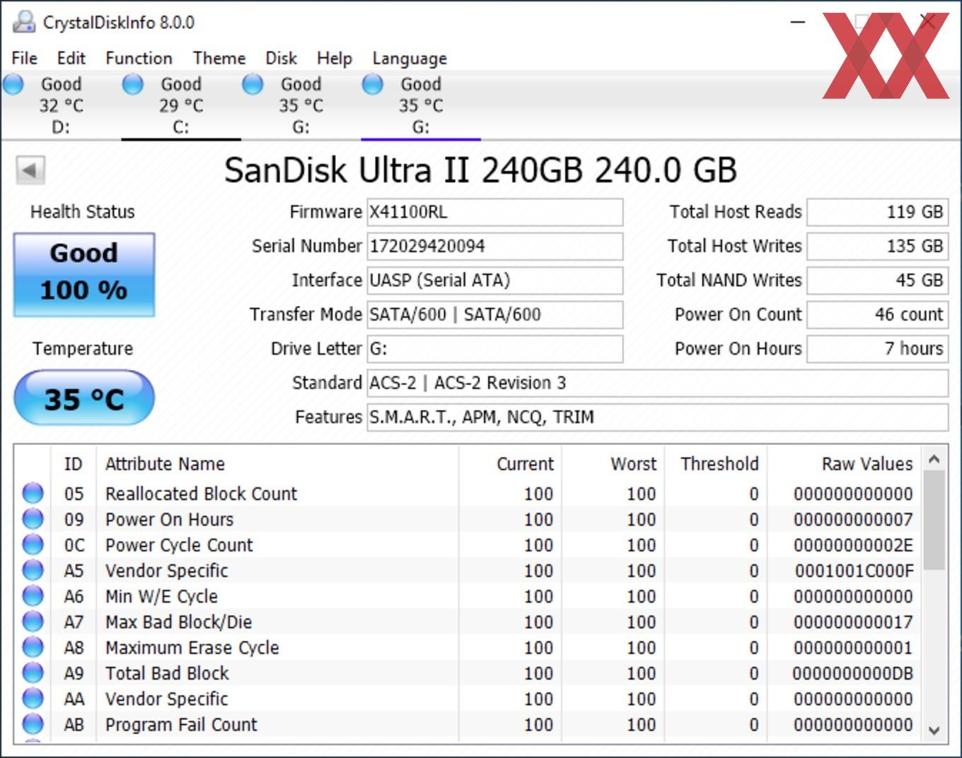Click the Current column header

(x=510, y=464)
